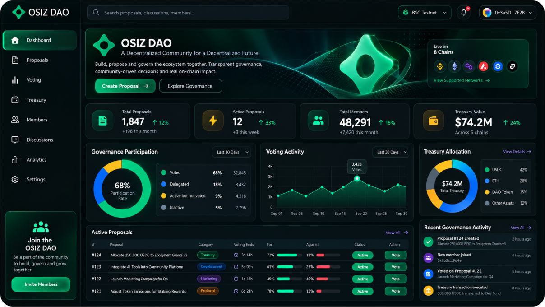Click the Treasury category tag for #124
Viewport: 545px width, 307px height.
point(208,255)
